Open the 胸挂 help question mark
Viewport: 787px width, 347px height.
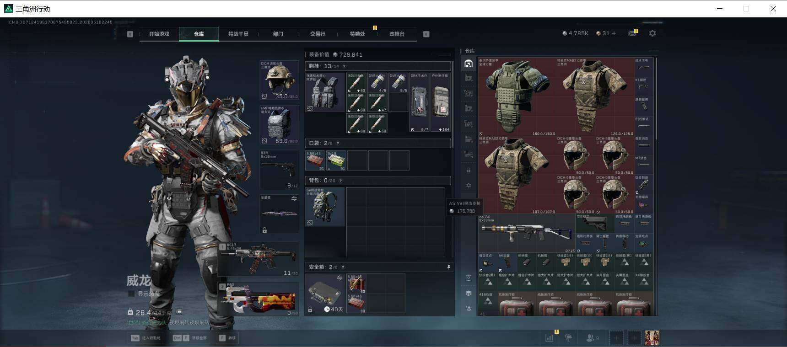(x=344, y=66)
